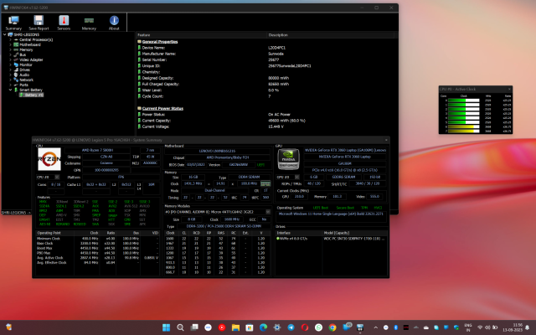
Task: Click Current Voltage row
Action: tap(265, 126)
